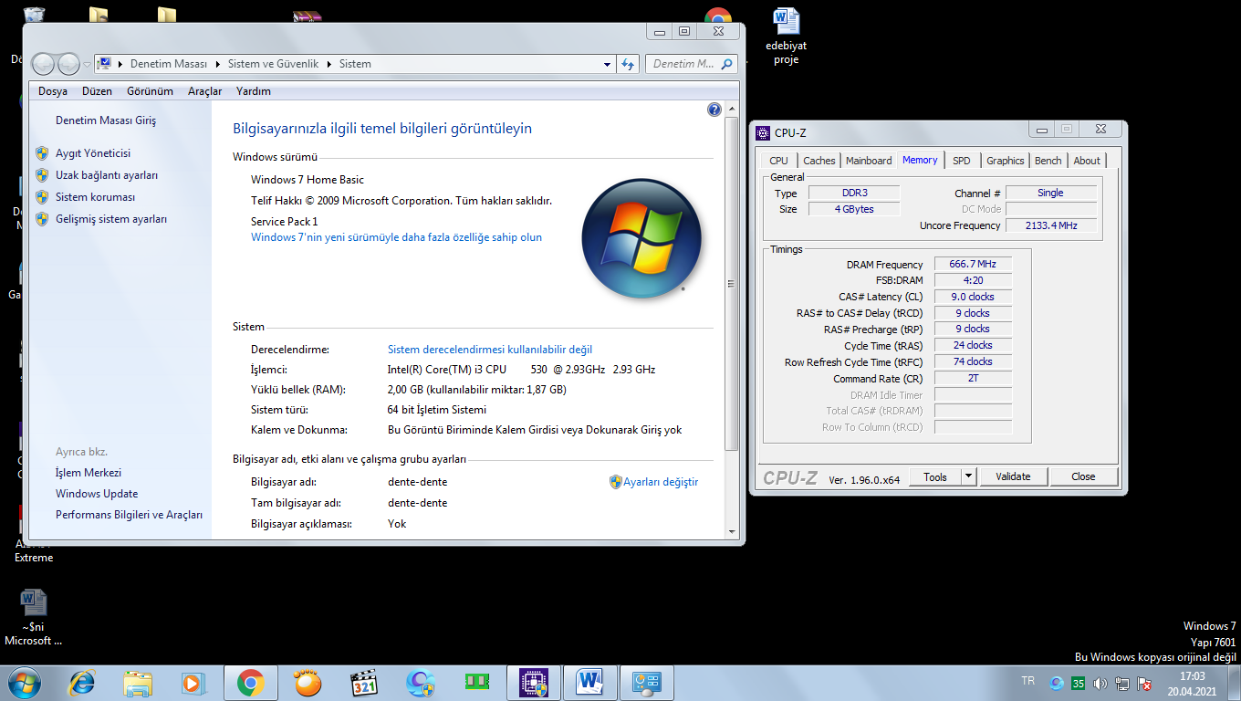Open the CPU-Z Tools dropdown arrow
The image size is (1241, 701).
[x=968, y=476]
